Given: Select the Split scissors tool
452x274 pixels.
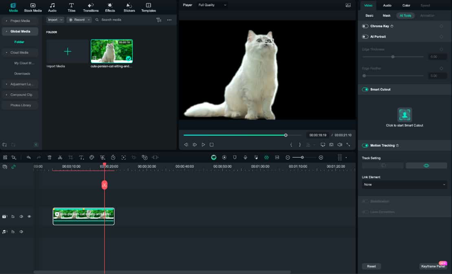Looking at the screenshot, I should pyautogui.click(x=60, y=157).
